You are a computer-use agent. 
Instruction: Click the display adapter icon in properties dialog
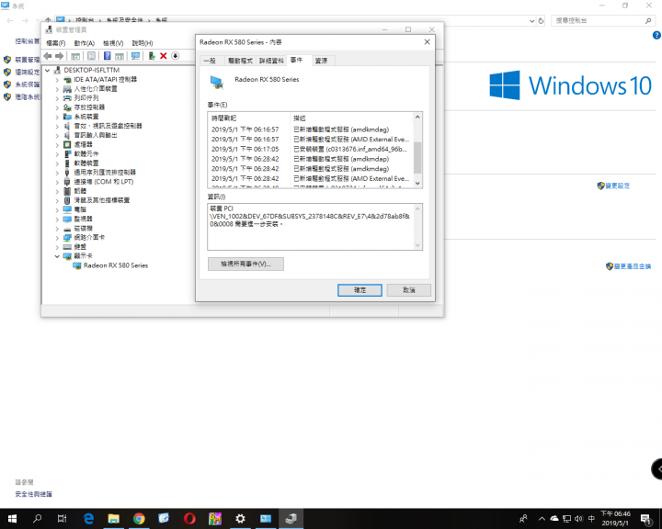coord(217,83)
